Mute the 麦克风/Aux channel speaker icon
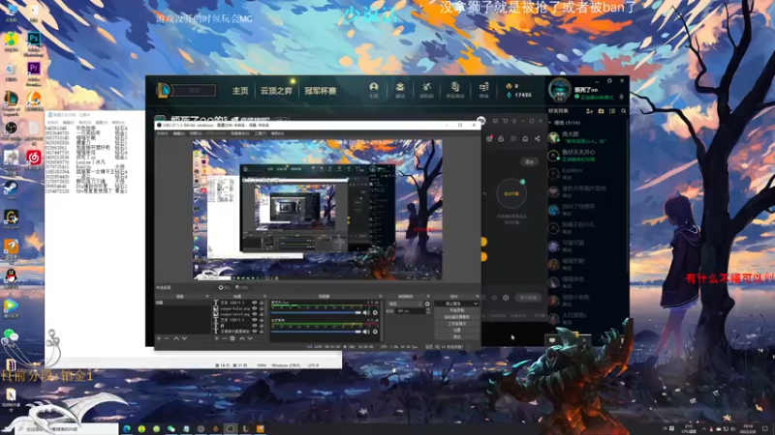This screenshot has height=435, width=775. pyautogui.click(x=366, y=312)
